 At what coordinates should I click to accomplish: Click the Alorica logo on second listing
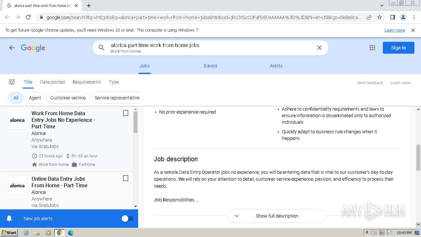tap(17, 185)
